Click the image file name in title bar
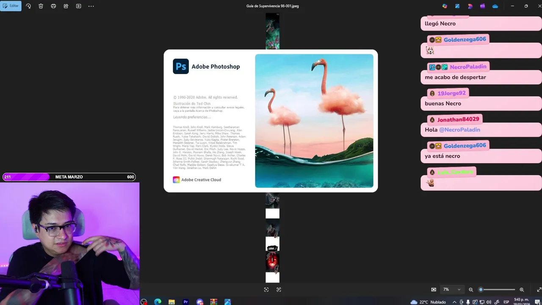 272,6
